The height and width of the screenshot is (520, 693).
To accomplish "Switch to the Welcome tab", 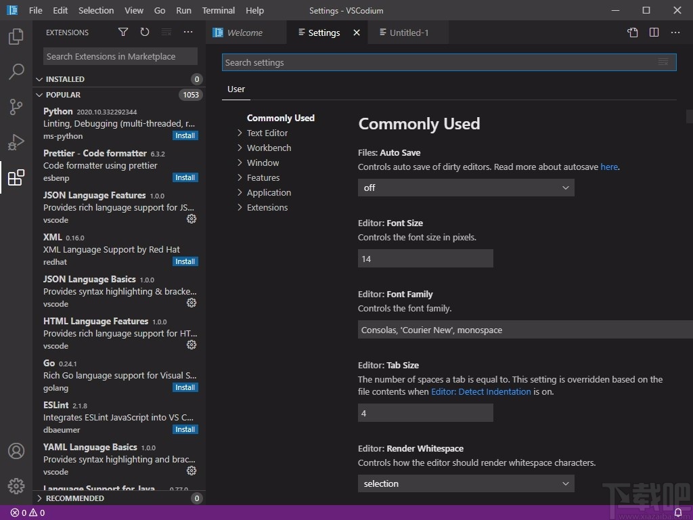I will coord(246,32).
